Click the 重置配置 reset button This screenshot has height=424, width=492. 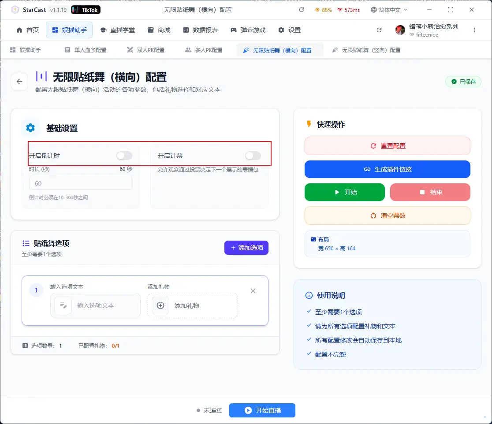point(387,146)
